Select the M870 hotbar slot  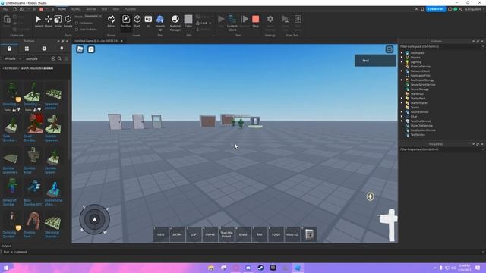[161, 234]
